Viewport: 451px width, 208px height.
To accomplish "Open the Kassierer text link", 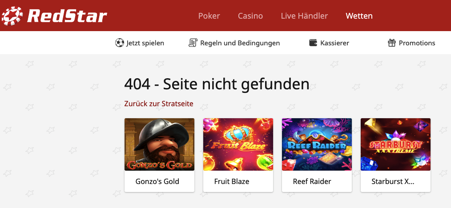I will (x=334, y=43).
